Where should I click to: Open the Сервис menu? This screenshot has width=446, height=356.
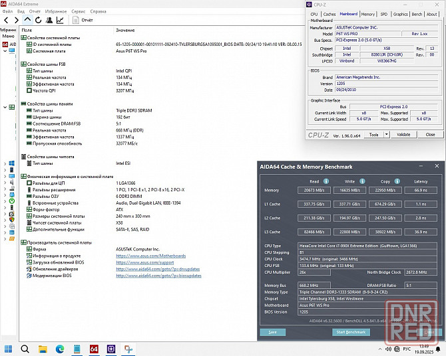[x=78, y=11]
